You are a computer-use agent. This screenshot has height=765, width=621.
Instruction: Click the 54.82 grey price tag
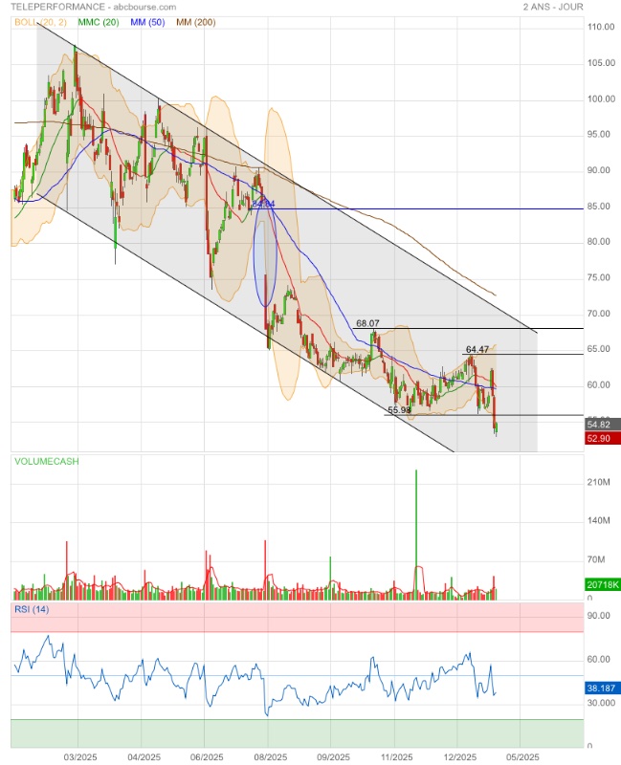click(x=603, y=425)
